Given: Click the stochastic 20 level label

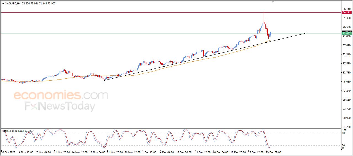Looking at the screenshot, I should click(x=344, y=145).
